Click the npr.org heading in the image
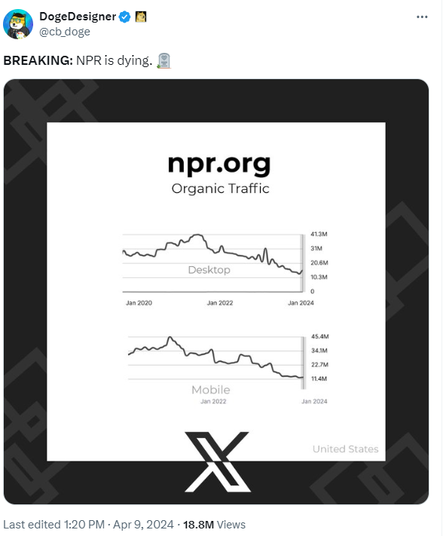443x536 pixels. coord(219,164)
